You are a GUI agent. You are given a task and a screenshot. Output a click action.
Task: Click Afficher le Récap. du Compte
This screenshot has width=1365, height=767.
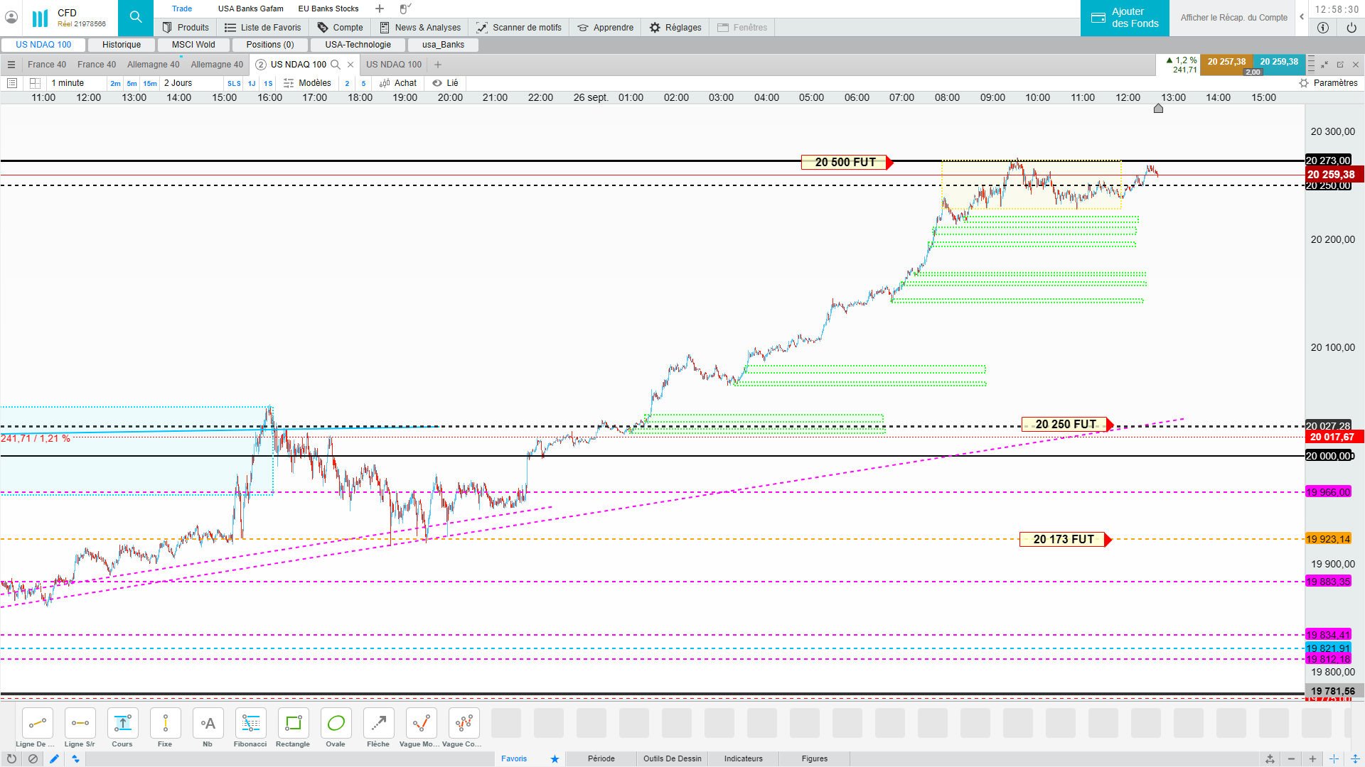pyautogui.click(x=1233, y=18)
